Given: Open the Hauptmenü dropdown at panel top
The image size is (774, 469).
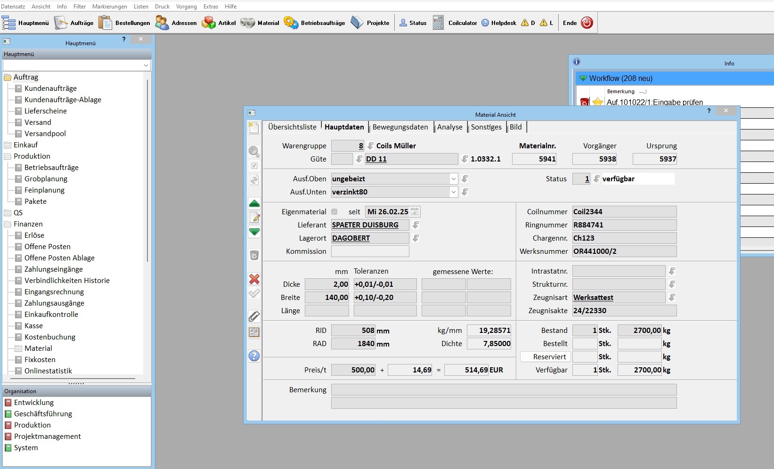Looking at the screenshot, I should click(x=146, y=65).
